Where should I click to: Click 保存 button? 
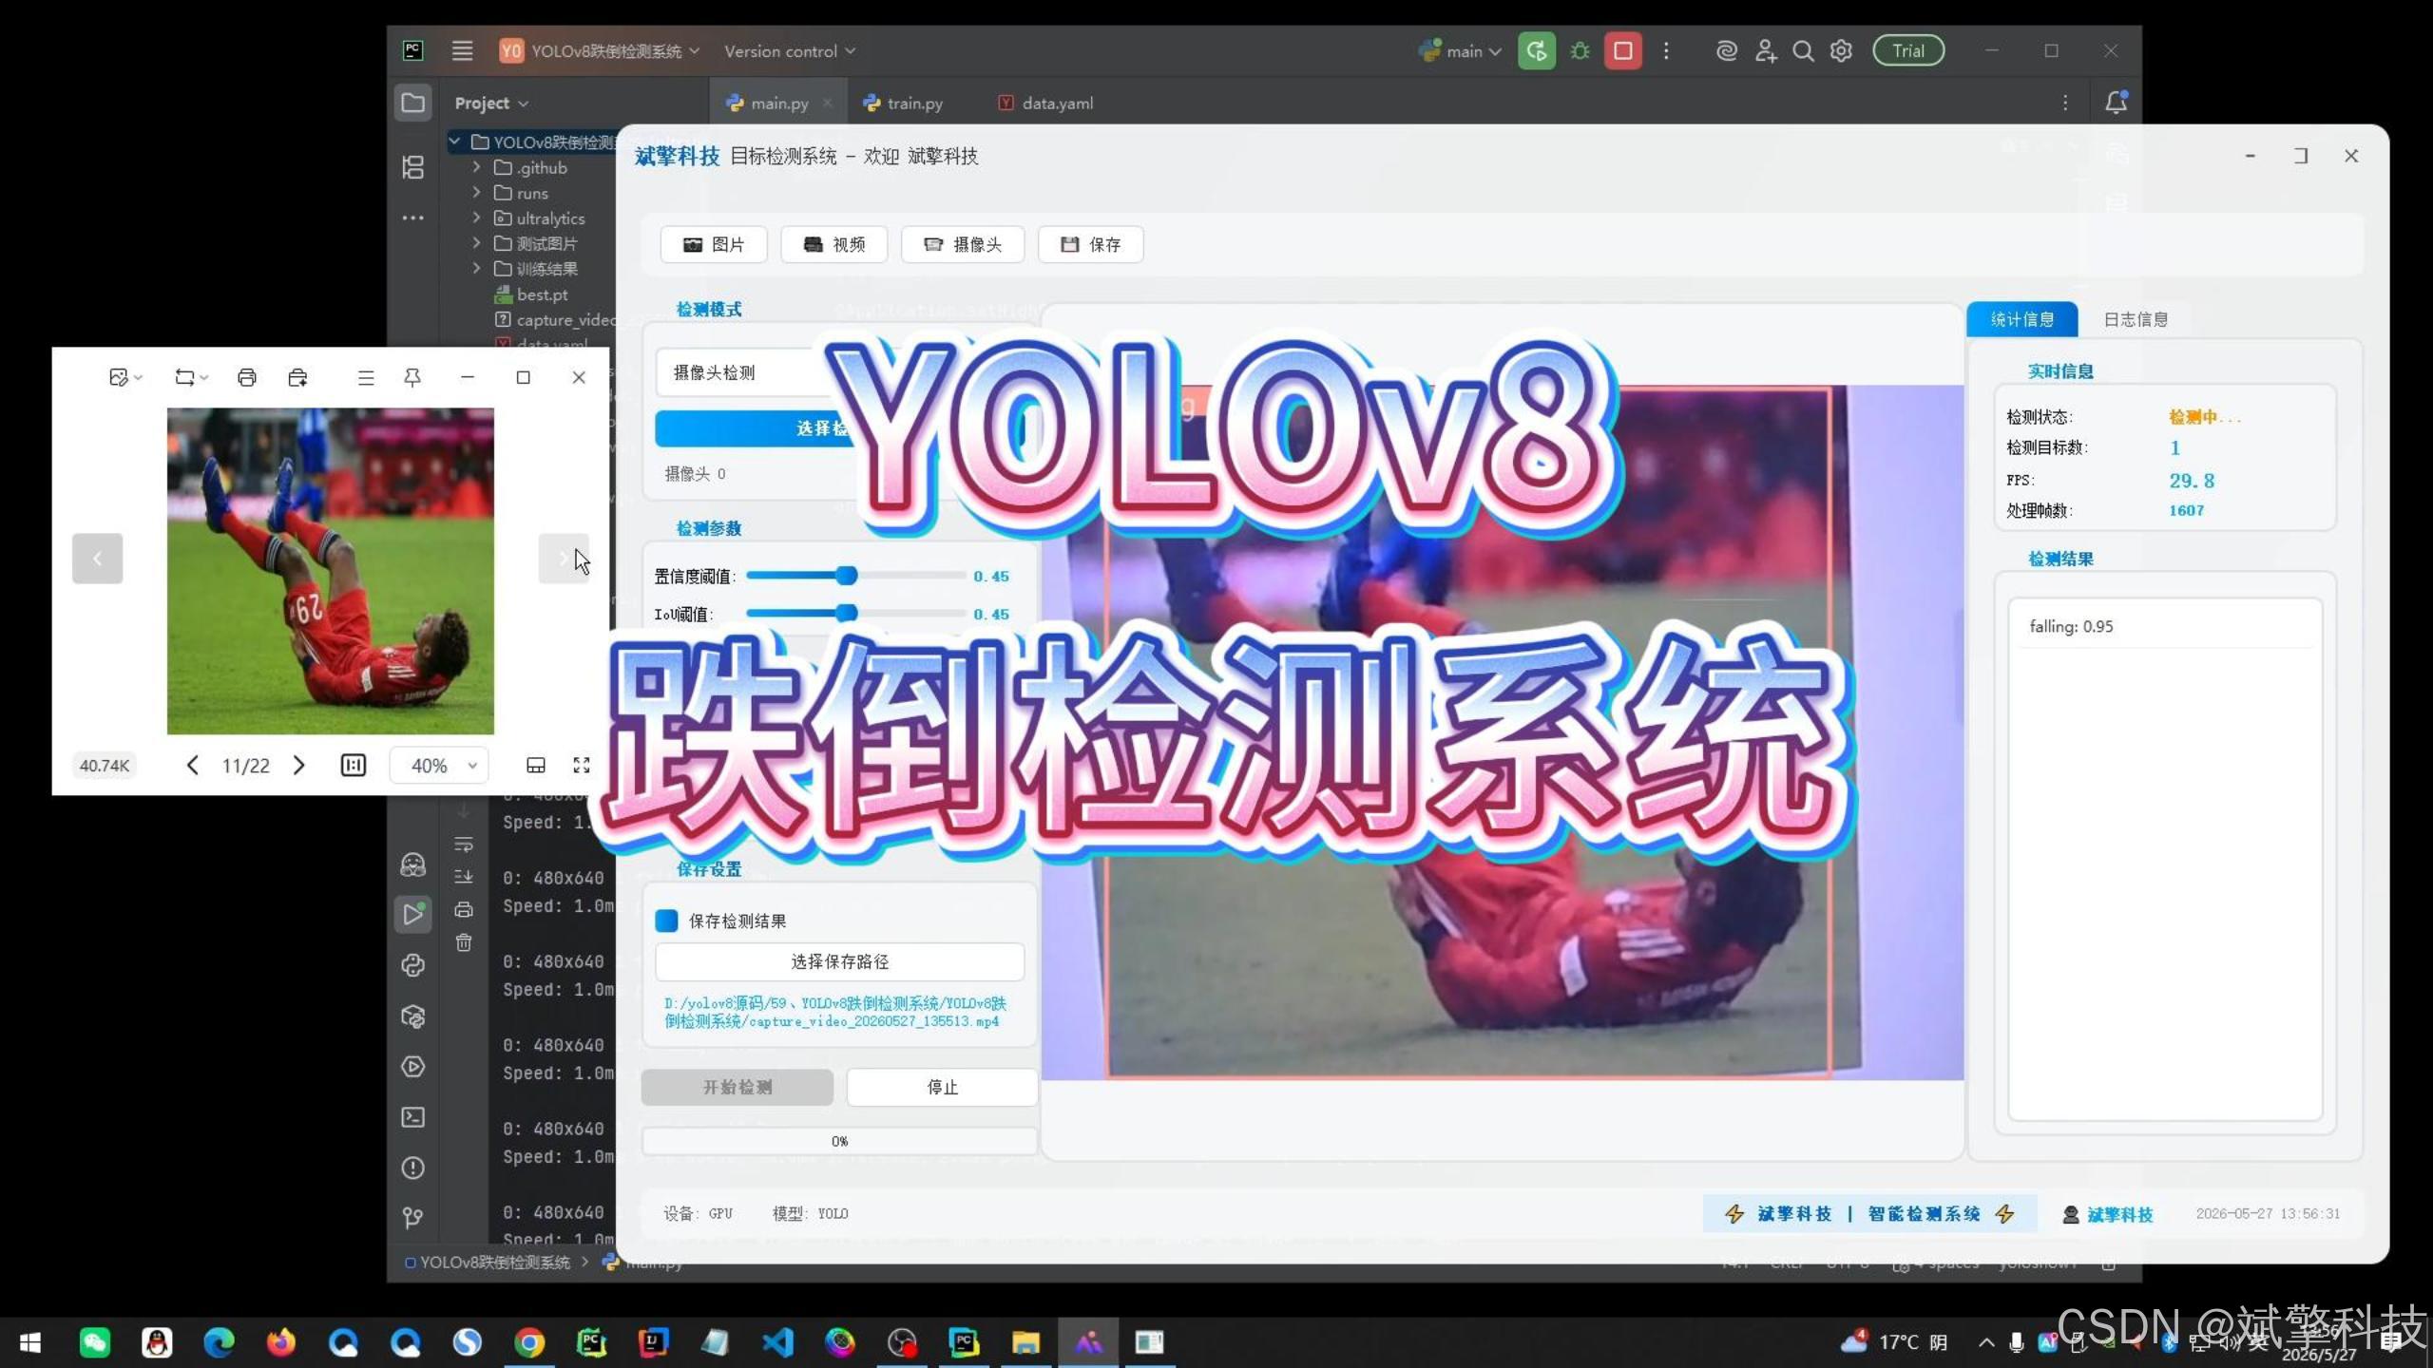[x=1090, y=244]
